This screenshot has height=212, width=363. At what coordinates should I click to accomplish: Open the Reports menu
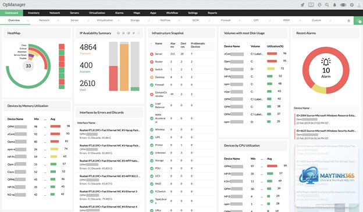pyautogui.click(x=212, y=13)
